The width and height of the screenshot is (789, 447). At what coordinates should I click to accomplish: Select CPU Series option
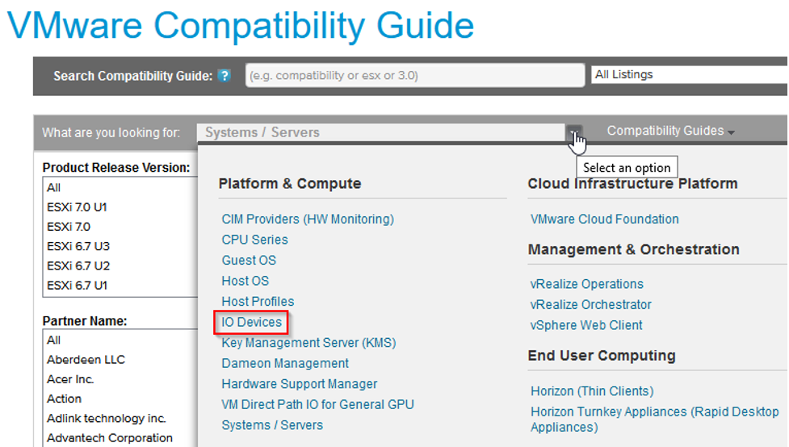(254, 240)
